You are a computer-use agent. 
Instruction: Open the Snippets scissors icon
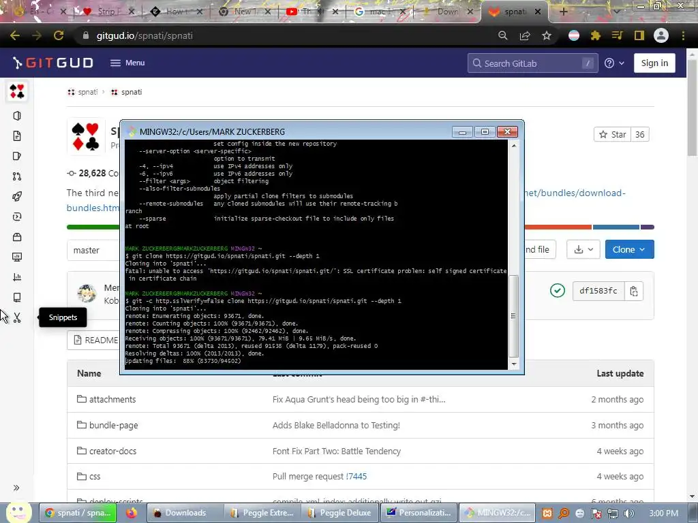coord(17,317)
